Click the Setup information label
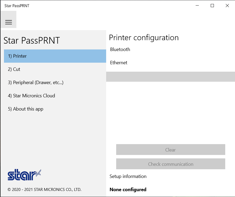 pos(128,176)
